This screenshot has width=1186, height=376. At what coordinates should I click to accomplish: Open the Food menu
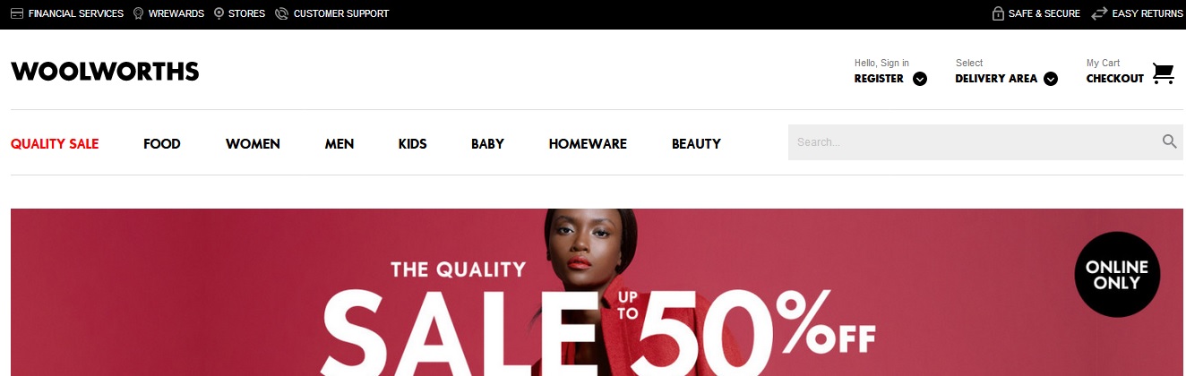tap(162, 143)
